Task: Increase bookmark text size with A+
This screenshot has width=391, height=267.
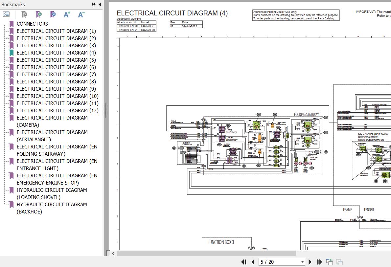Action: coord(67,14)
